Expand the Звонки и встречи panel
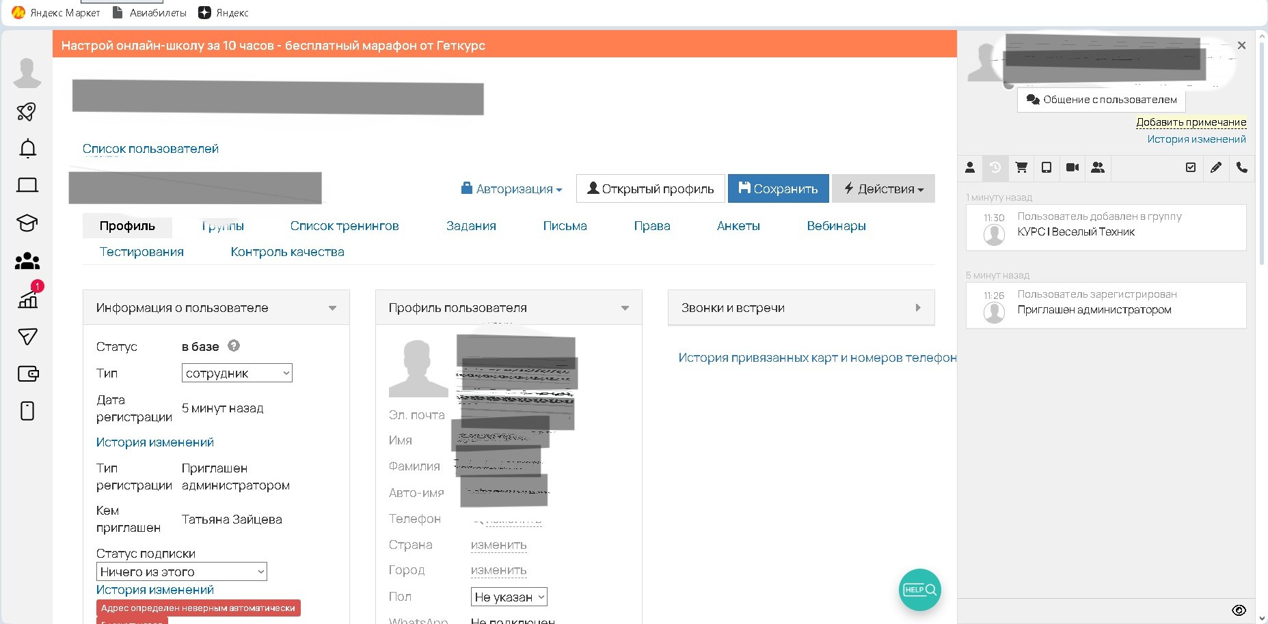1268x624 pixels. pyautogui.click(x=918, y=308)
